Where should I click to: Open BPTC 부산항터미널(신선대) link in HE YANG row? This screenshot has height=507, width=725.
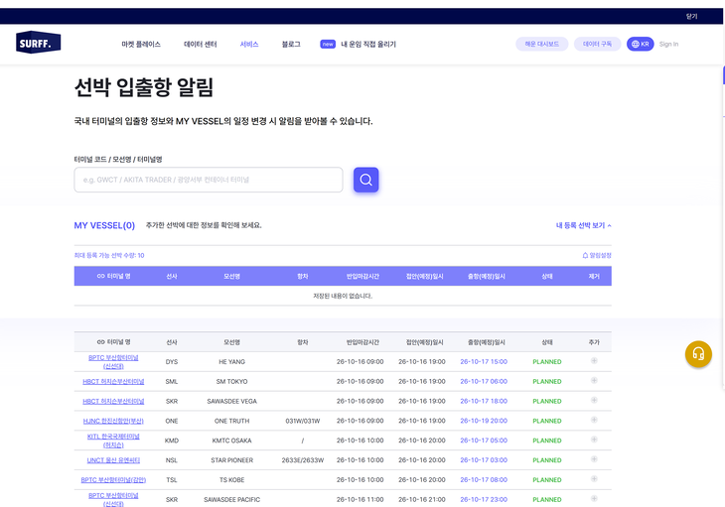pos(113,361)
